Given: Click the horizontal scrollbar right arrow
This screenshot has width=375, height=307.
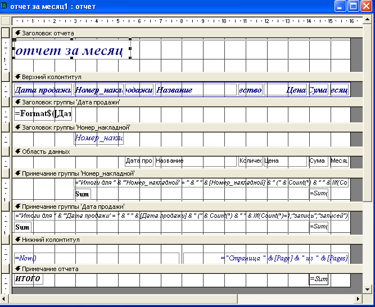Looking at the screenshot, I should [x=358, y=299].
